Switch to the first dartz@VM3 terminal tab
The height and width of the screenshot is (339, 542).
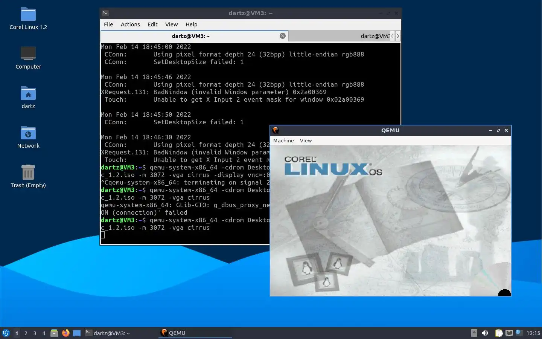(194, 36)
